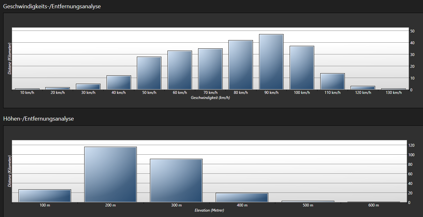Viewport: 423px width, 217px height.
Task: Click the 600 m axis label
Action: (x=374, y=205)
